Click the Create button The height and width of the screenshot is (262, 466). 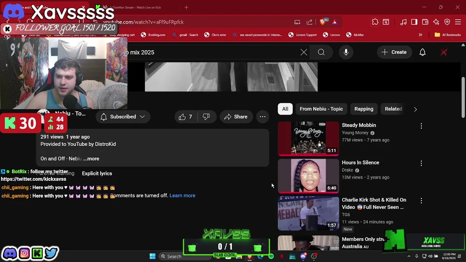[x=394, y=52]
